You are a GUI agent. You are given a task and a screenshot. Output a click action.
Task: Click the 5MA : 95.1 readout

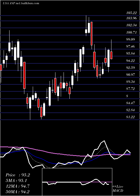coord(16,181)
